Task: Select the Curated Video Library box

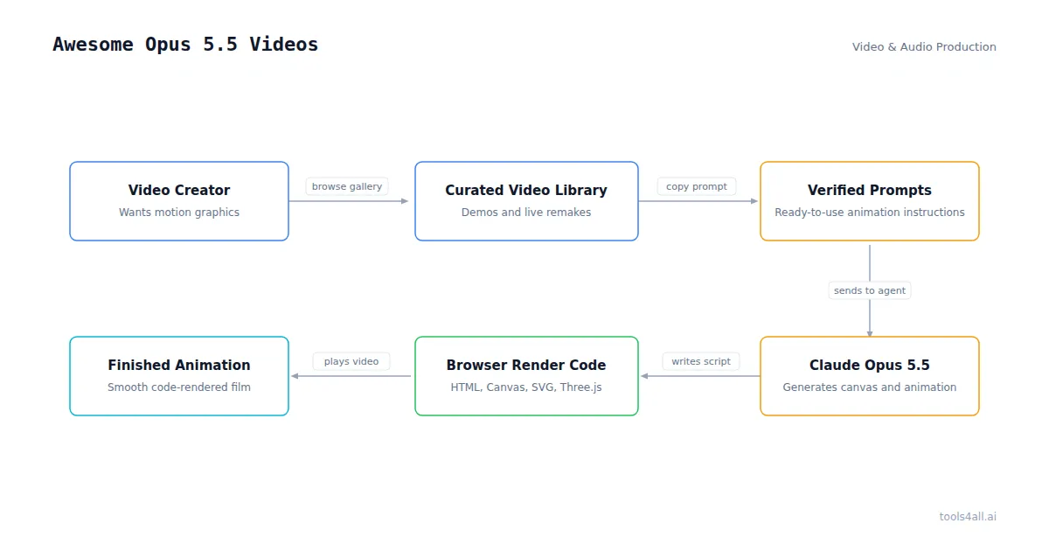Action: click(526, 201)
